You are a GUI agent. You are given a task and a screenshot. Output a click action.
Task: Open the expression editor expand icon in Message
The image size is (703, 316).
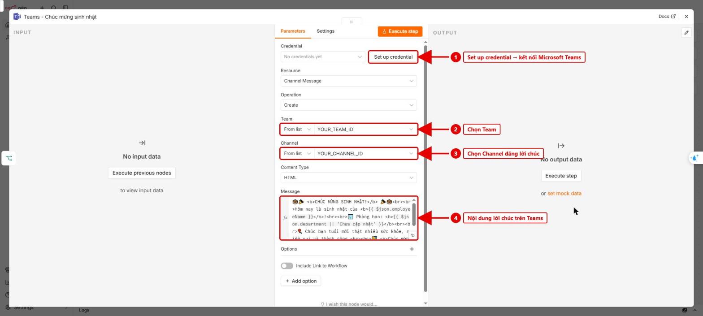412,235
